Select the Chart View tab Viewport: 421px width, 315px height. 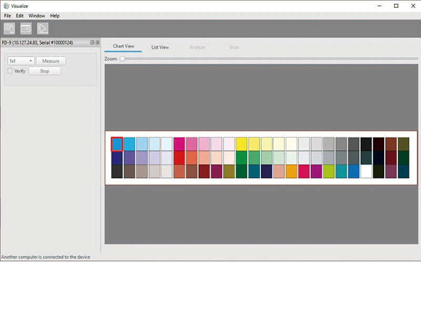tap(123, 47)
